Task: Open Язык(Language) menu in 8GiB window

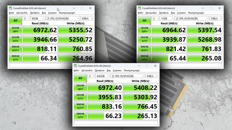Action: 67,13
